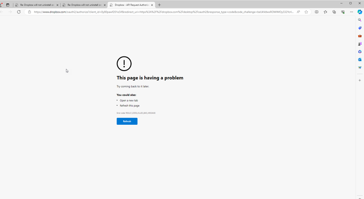
Task: Open the Collections icon
Action: pyautogui.click(x=334, y=12)
